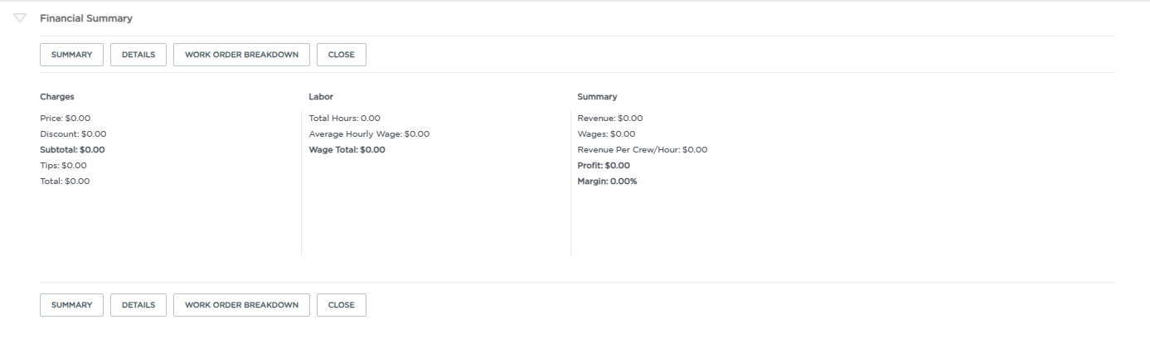Select the Average Hourly Wage line
The width and height of the screenshot is (1150, 344).
(369, 134)
